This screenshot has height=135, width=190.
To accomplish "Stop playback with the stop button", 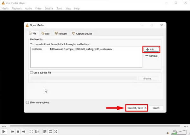I will tap(18, 132).
